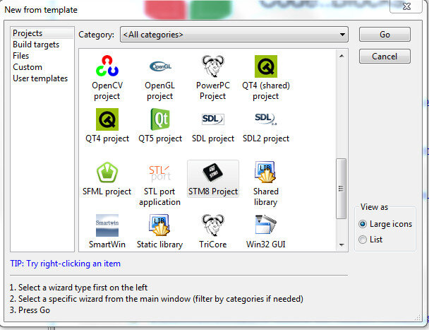Select the QT4 (shared) project icon
Viewport: 429px width, 330px height.
(x=266, y=66)
